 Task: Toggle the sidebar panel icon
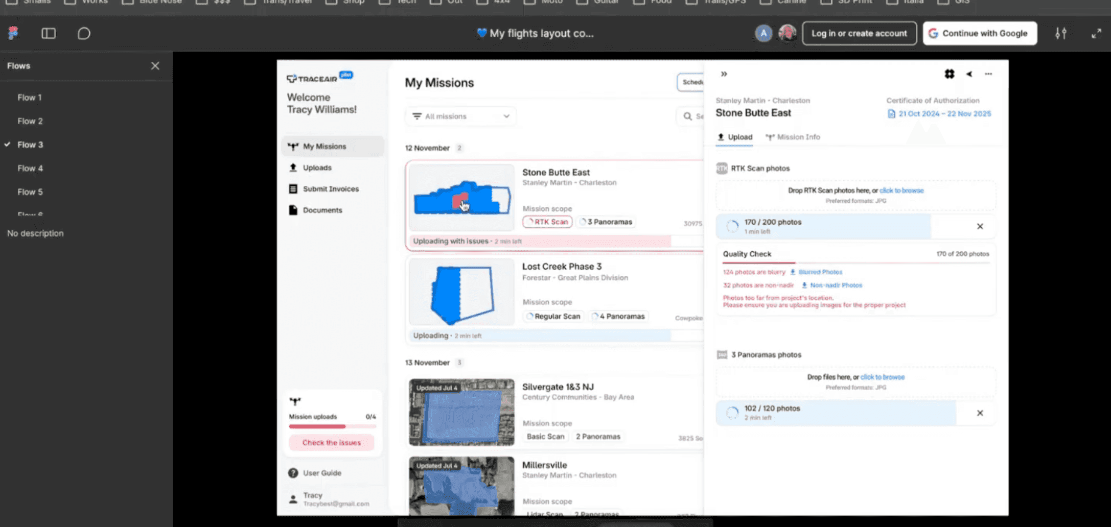(x=49, y=33)
